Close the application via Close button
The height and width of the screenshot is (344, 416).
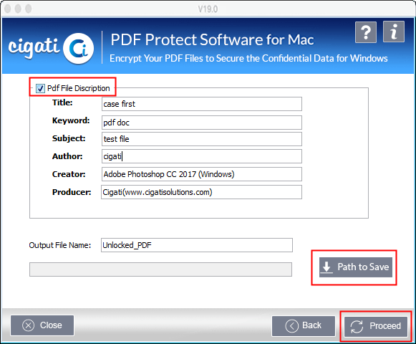42,325
